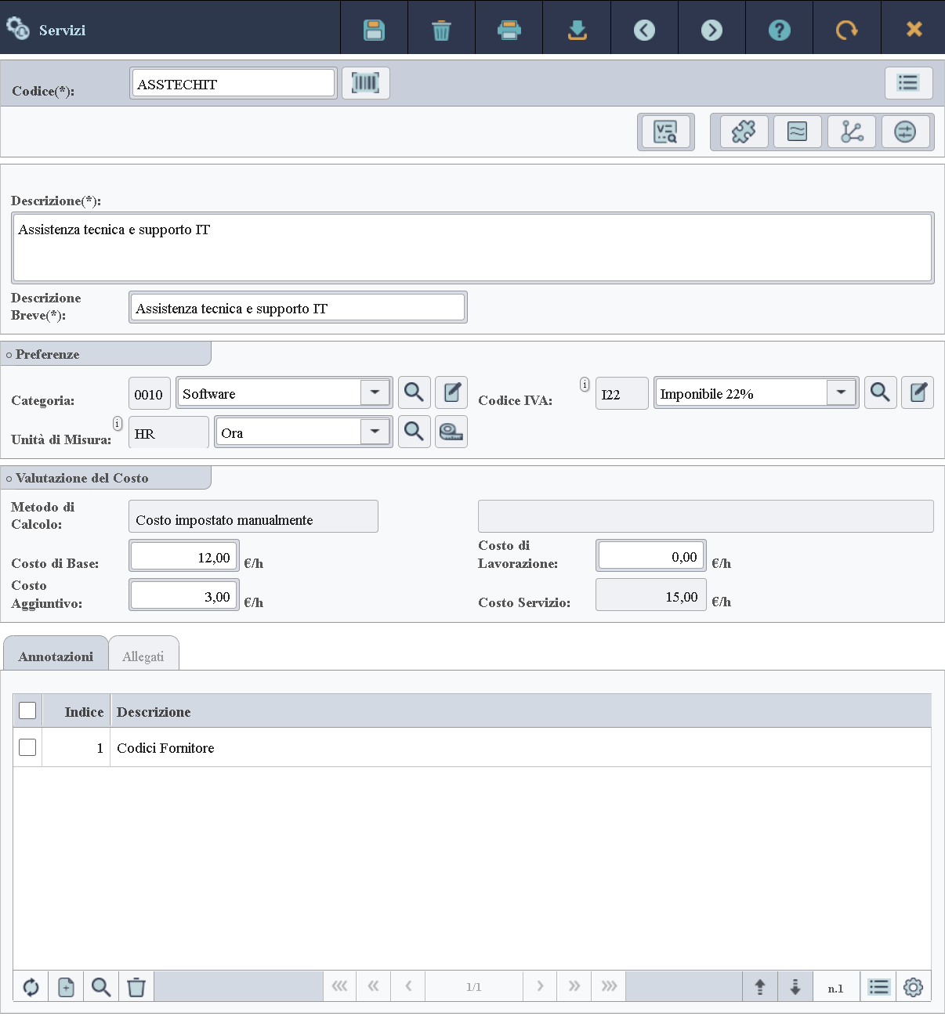Click the n.1 row counter in footer

[x=836, y=987]
